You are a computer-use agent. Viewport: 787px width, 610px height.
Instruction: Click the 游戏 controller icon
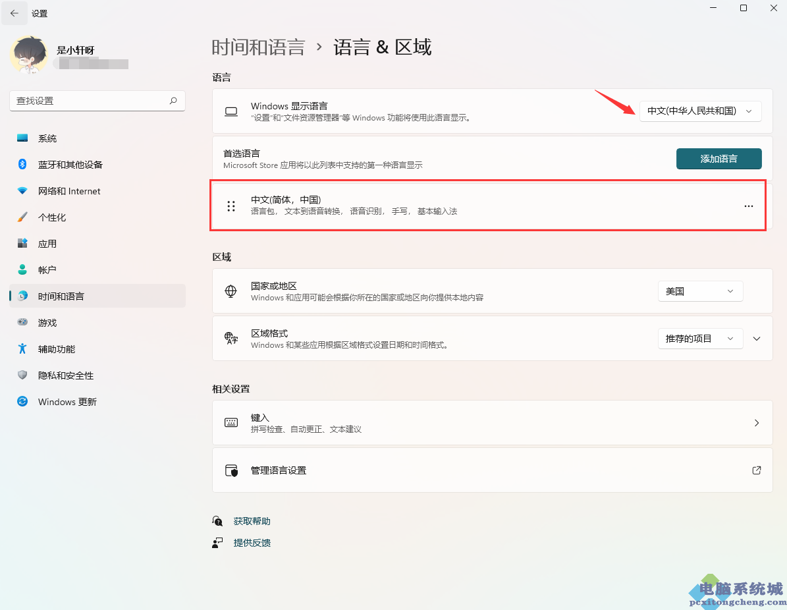coord(22,322)
